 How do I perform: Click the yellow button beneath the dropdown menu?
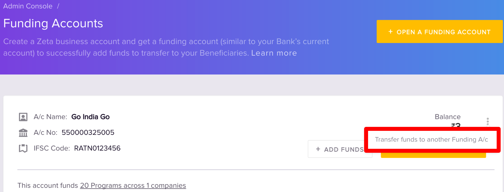point(433,155)
